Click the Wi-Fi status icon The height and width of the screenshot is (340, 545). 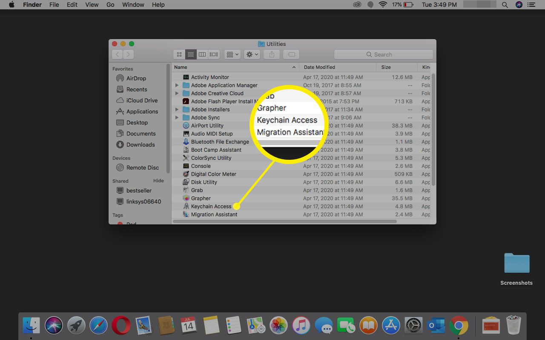[383, 5]
